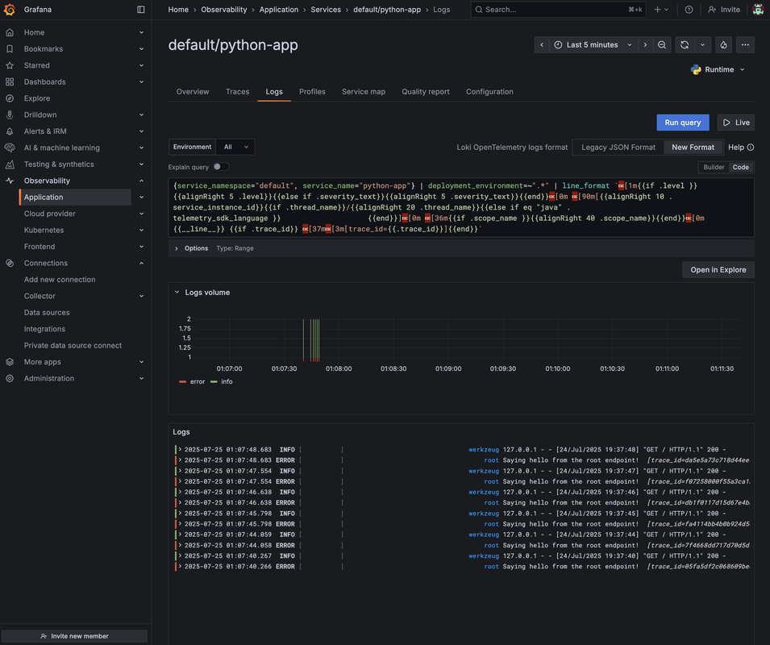Collapse the Observability sidebar section
This screenshot has width=770, height=645.
[141, 181]
